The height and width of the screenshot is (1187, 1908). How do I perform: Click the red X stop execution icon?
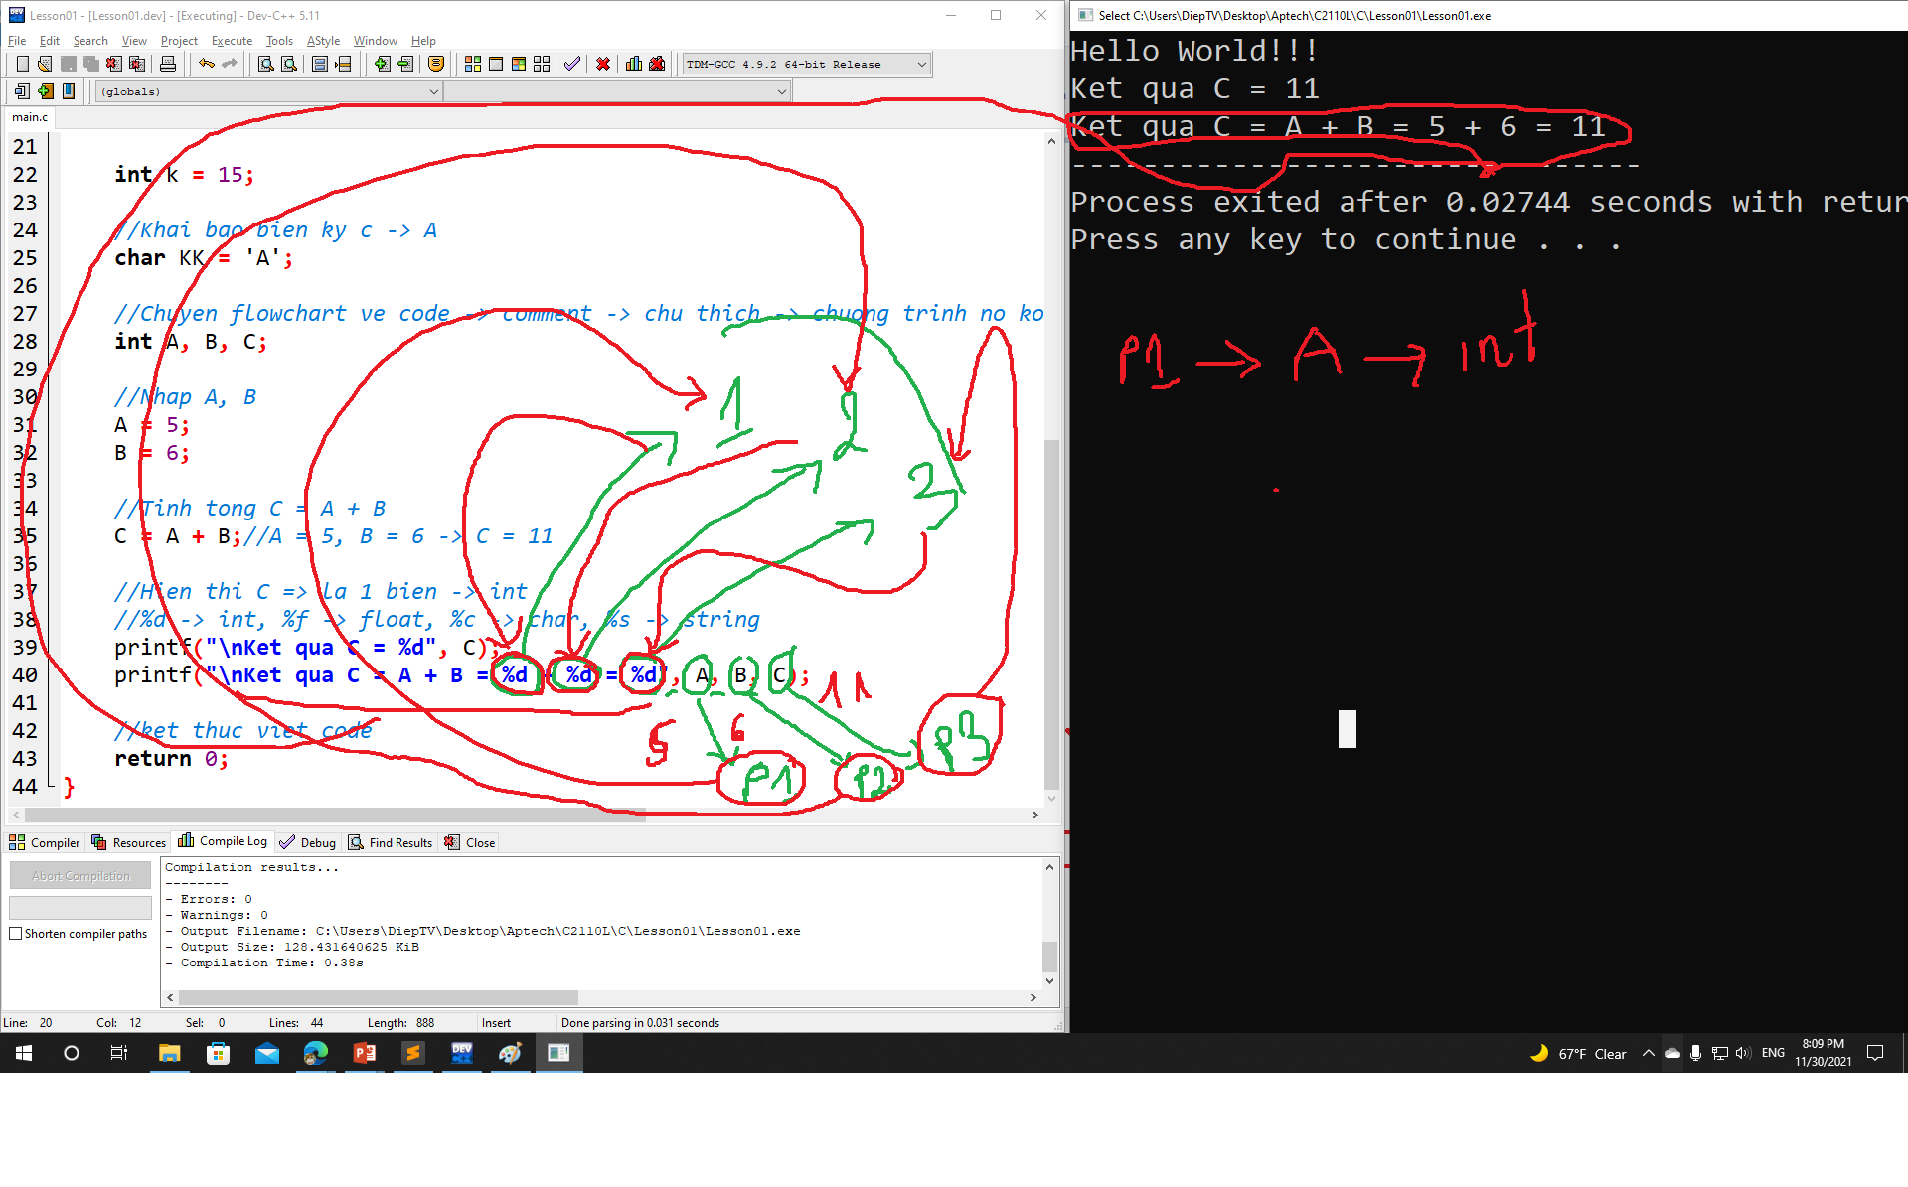[x=602, y=64]
